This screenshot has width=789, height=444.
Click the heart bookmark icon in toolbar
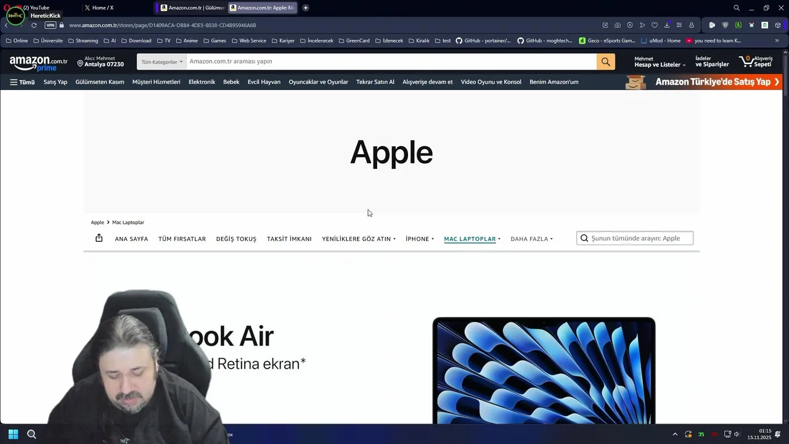655,25
